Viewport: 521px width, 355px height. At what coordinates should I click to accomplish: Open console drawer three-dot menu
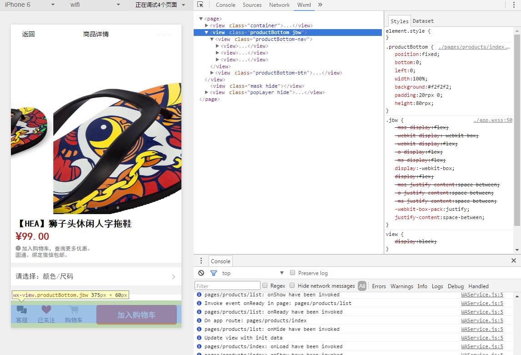point(201,261)
